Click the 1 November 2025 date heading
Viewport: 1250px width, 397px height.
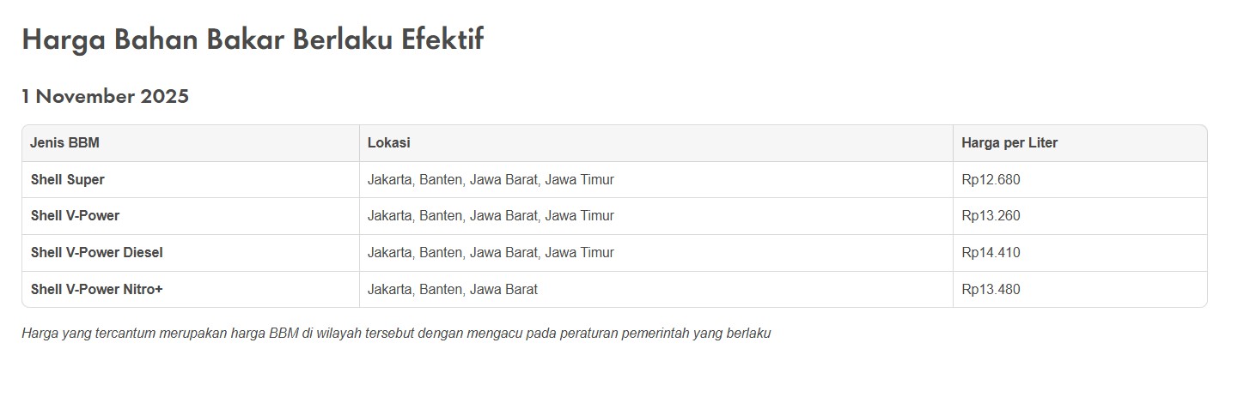tap(105, 96)
